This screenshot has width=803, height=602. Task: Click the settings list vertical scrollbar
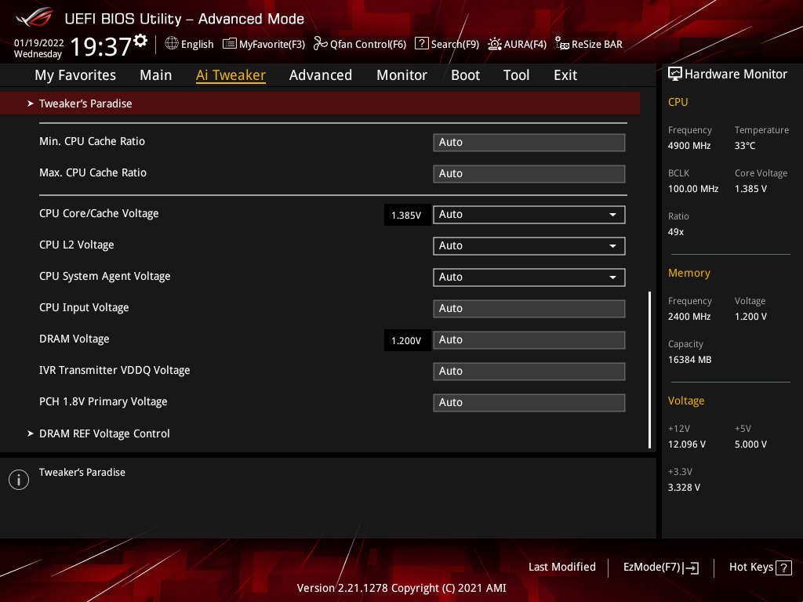click(649, 370)
